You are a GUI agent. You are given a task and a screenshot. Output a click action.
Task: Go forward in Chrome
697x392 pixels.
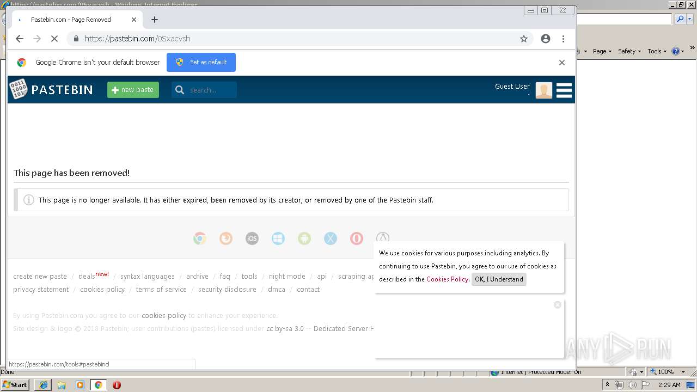pyautogui.click(x=37, y=39)
